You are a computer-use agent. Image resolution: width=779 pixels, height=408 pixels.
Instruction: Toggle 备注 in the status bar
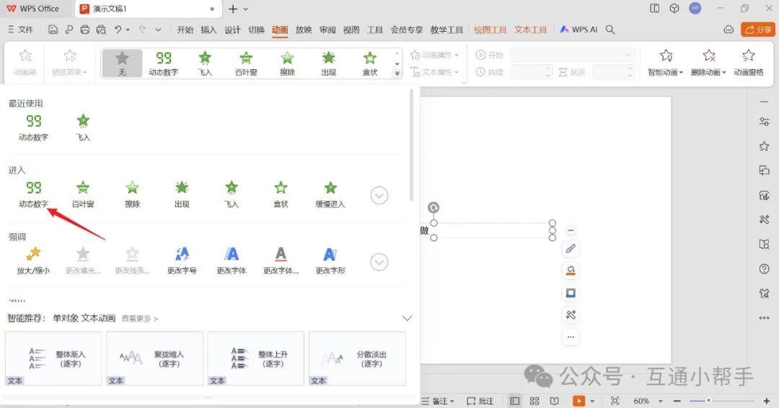(x=438, y=401)
